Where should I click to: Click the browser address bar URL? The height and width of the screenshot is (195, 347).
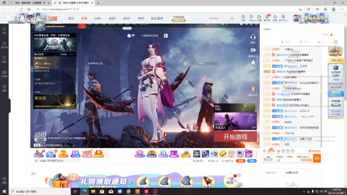point(60,9)
